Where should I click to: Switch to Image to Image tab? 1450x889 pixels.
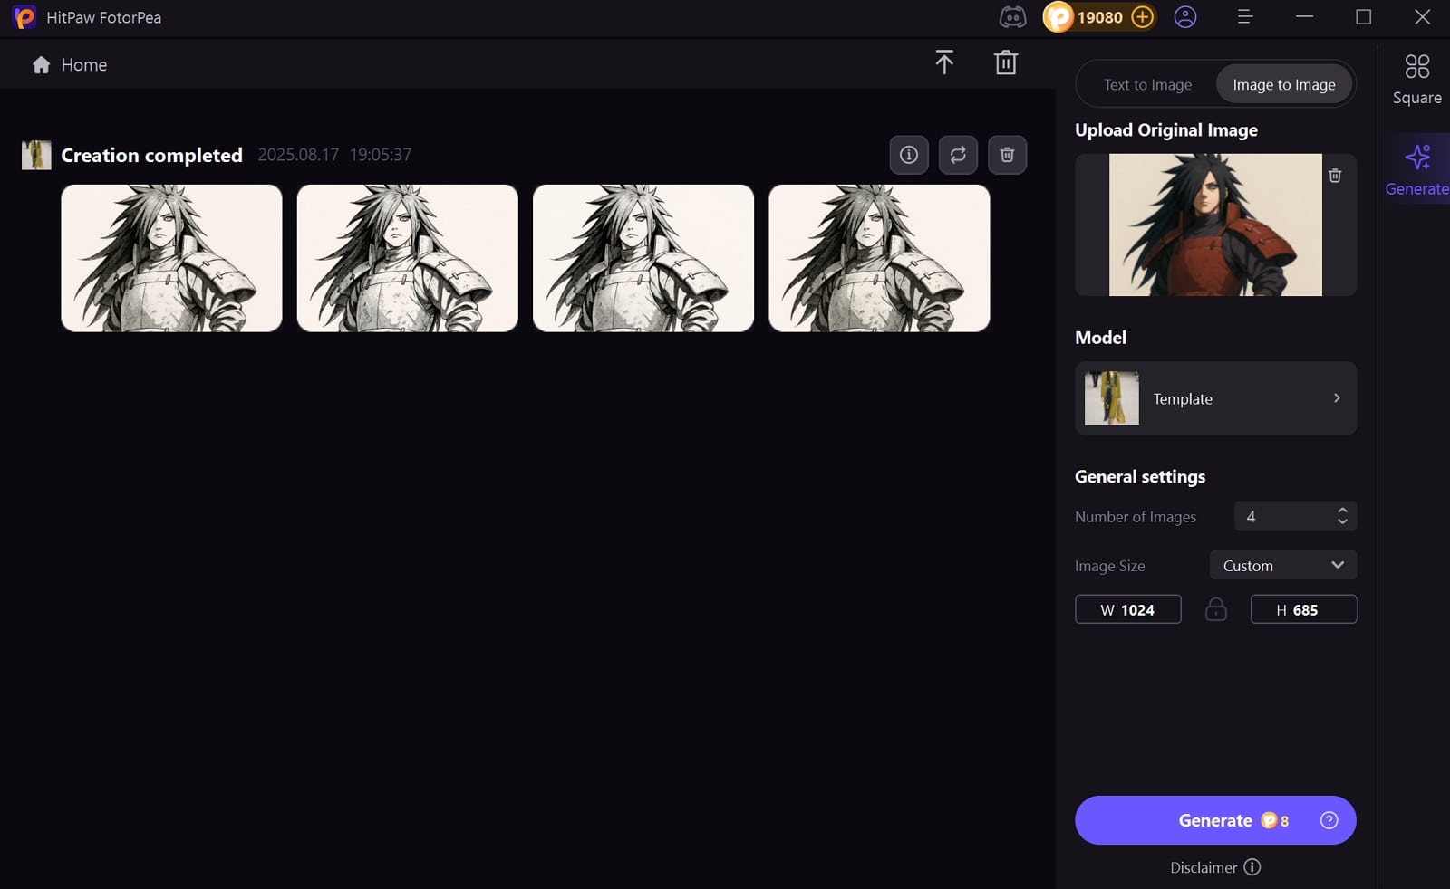click(1284, 84)
